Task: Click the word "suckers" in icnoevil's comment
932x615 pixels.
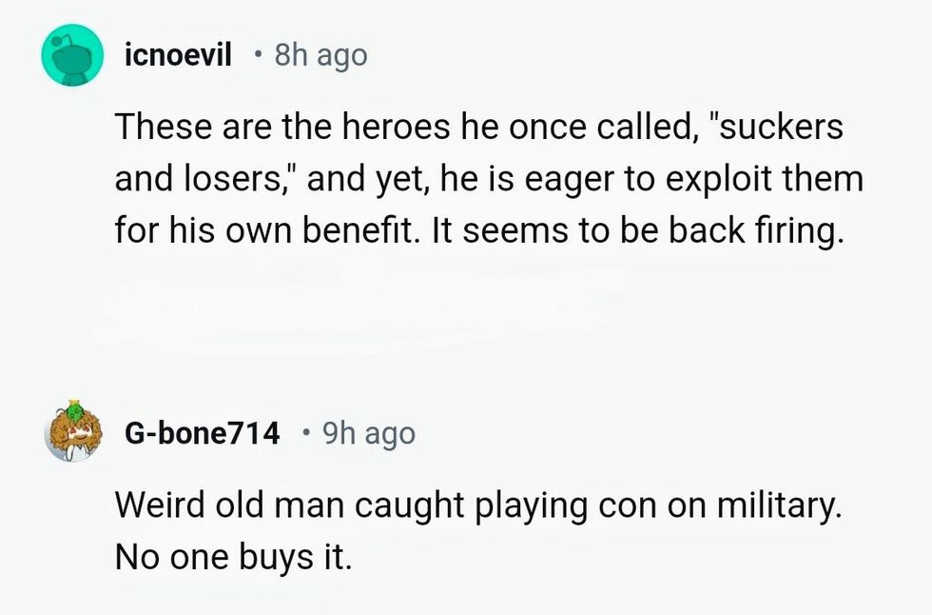Action: [x=782, y=128]
